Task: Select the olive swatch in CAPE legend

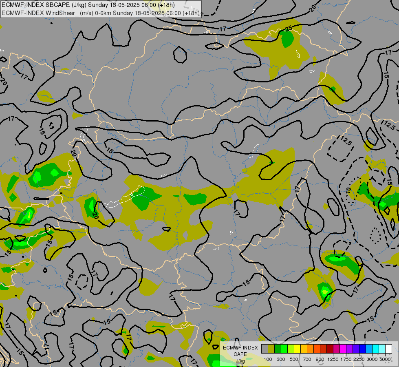Action: point(271,349)
